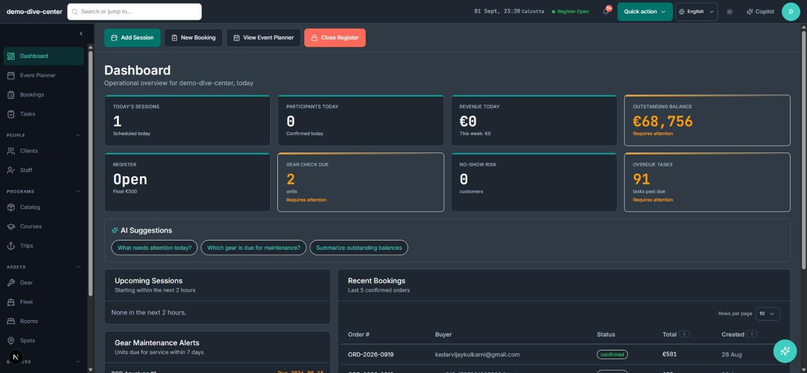Open the notifications bell
This screenshot has height=373, width=807.
click(x=606, y=11)
